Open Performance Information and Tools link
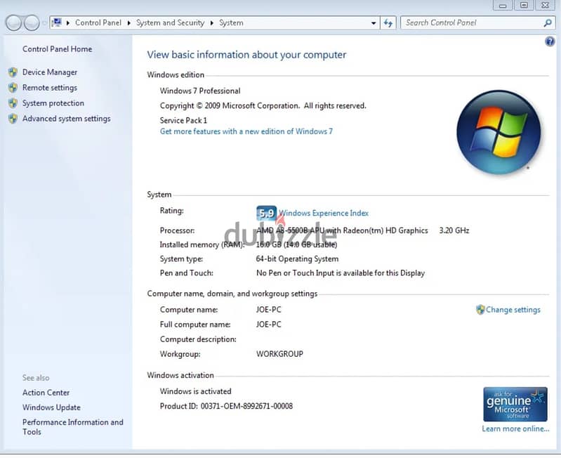The image size is (561, 458). click(x=72, y=427)
